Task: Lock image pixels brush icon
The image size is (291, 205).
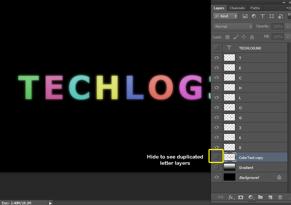Action: (236, 37)
